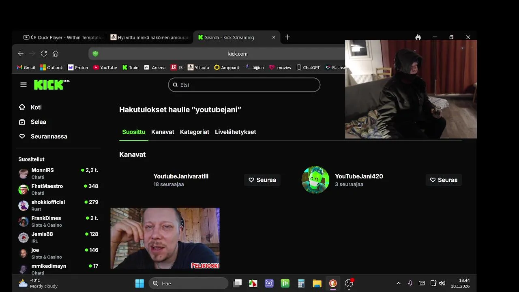Viewport: 519px width, 292px height.
Task: Select the Livelähetykset results tab
Action: [236, 132]
